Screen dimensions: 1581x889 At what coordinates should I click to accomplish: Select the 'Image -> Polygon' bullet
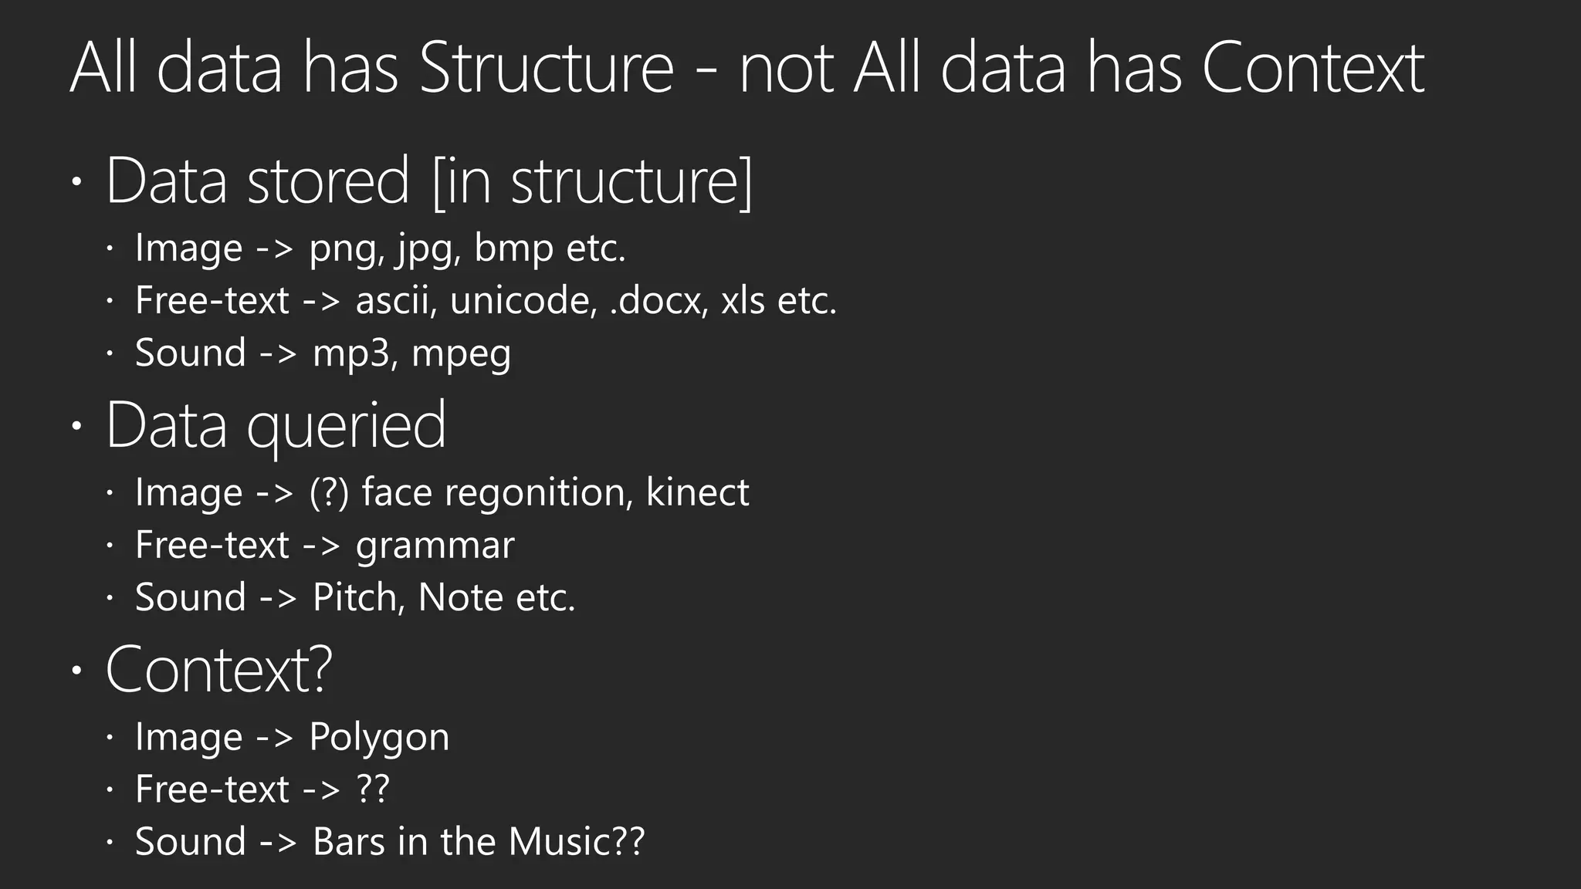pos(292,738)
